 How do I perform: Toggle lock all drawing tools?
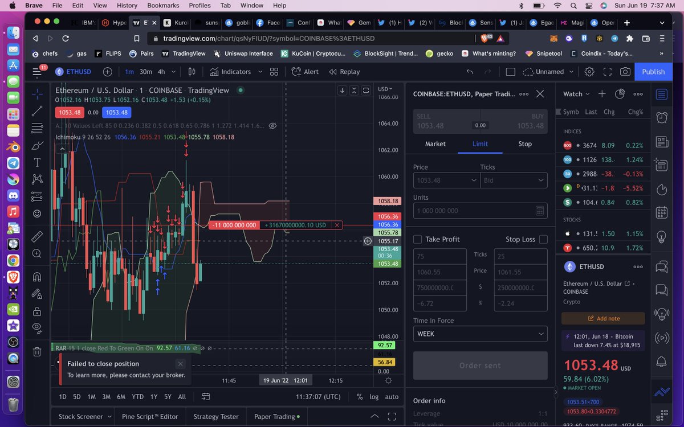(37, 311)
